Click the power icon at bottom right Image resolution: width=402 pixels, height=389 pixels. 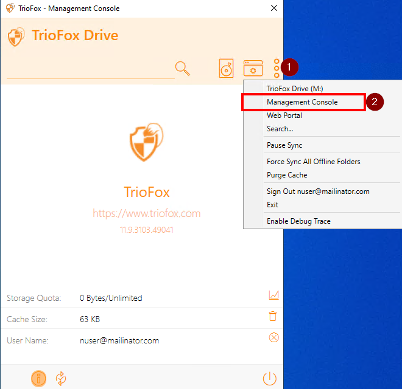pyautogui.click(x=270, y=379)
